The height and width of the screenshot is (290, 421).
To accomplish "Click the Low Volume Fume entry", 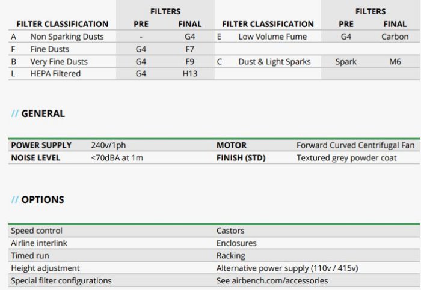I will pyautogui.click(x=272, y=37).
